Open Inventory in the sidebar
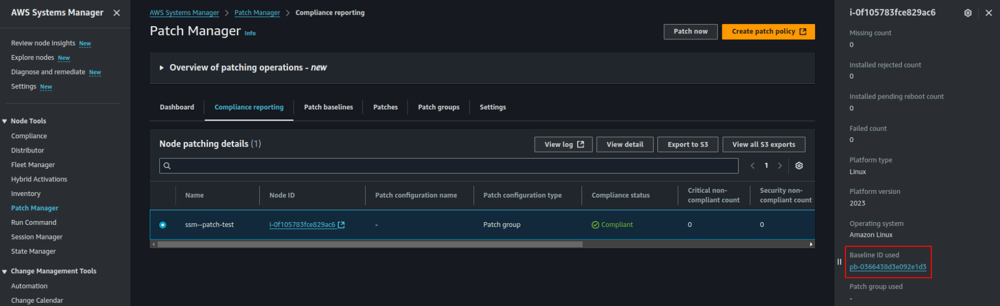 coord(26,193)
